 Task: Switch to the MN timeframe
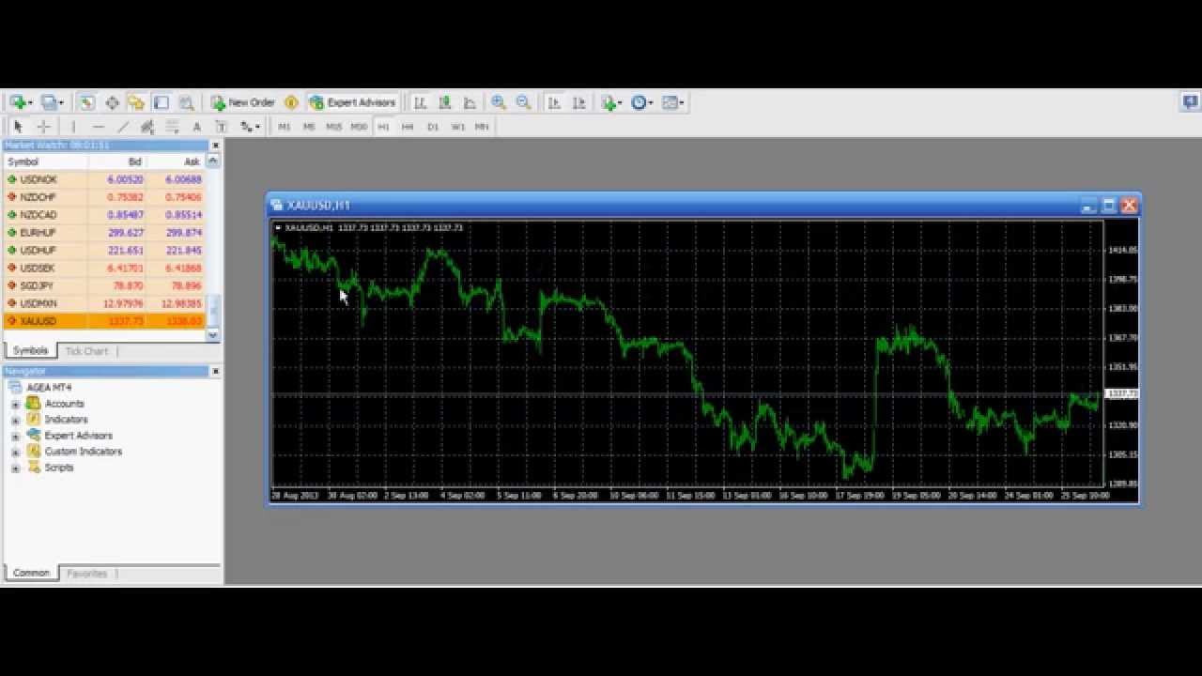pos(482,126)
